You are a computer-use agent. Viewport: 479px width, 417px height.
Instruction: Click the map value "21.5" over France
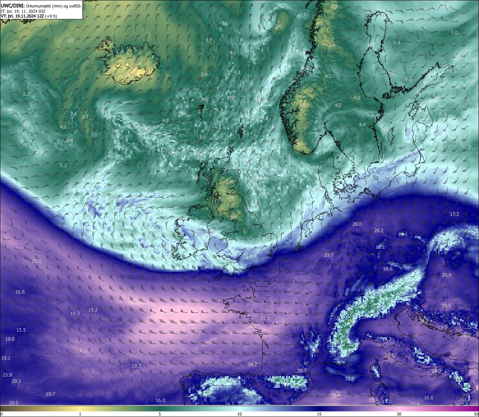[265, 318]
